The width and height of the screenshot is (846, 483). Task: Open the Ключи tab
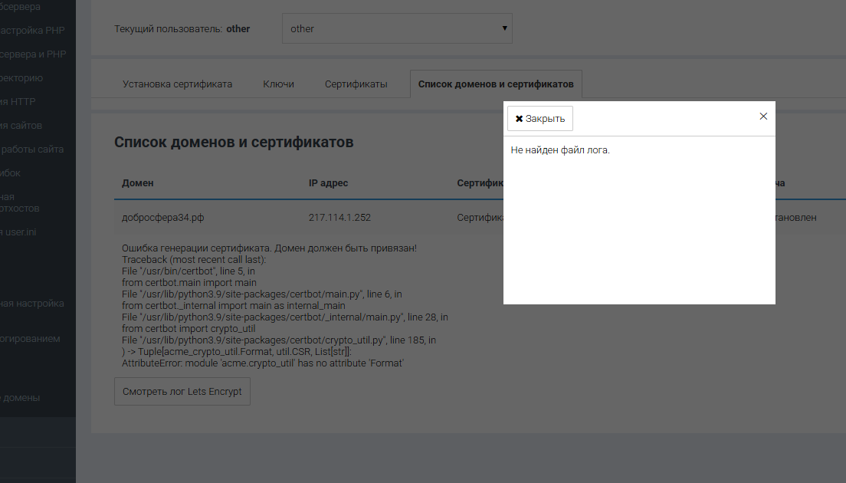[278, 84]
